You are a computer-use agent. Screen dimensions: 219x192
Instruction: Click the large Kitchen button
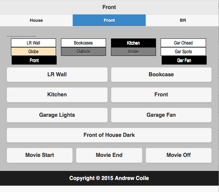click(x=57, y=95)
